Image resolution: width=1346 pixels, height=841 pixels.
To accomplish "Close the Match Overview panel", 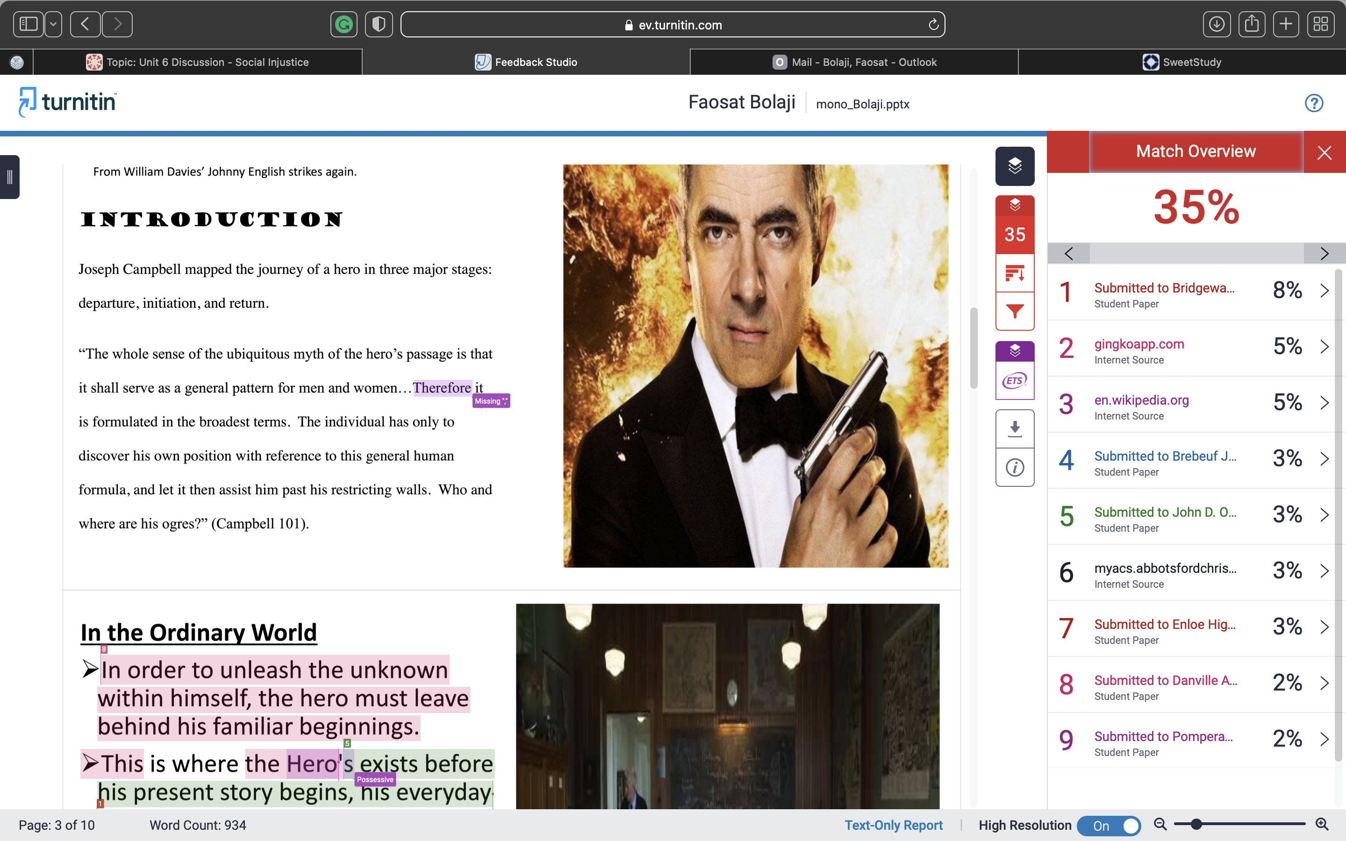I will pyautogui.click(x=1325, y=152).
